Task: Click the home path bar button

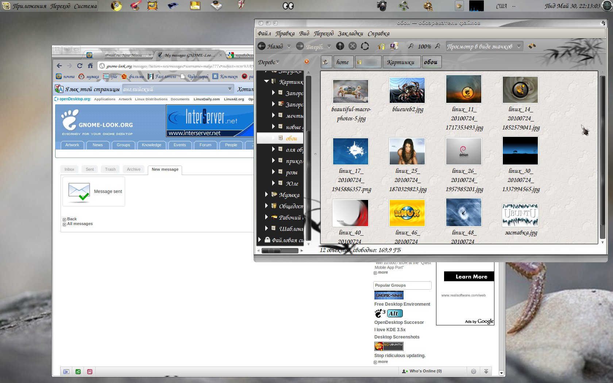Action: pyautogui.click(x=343, y=62)
